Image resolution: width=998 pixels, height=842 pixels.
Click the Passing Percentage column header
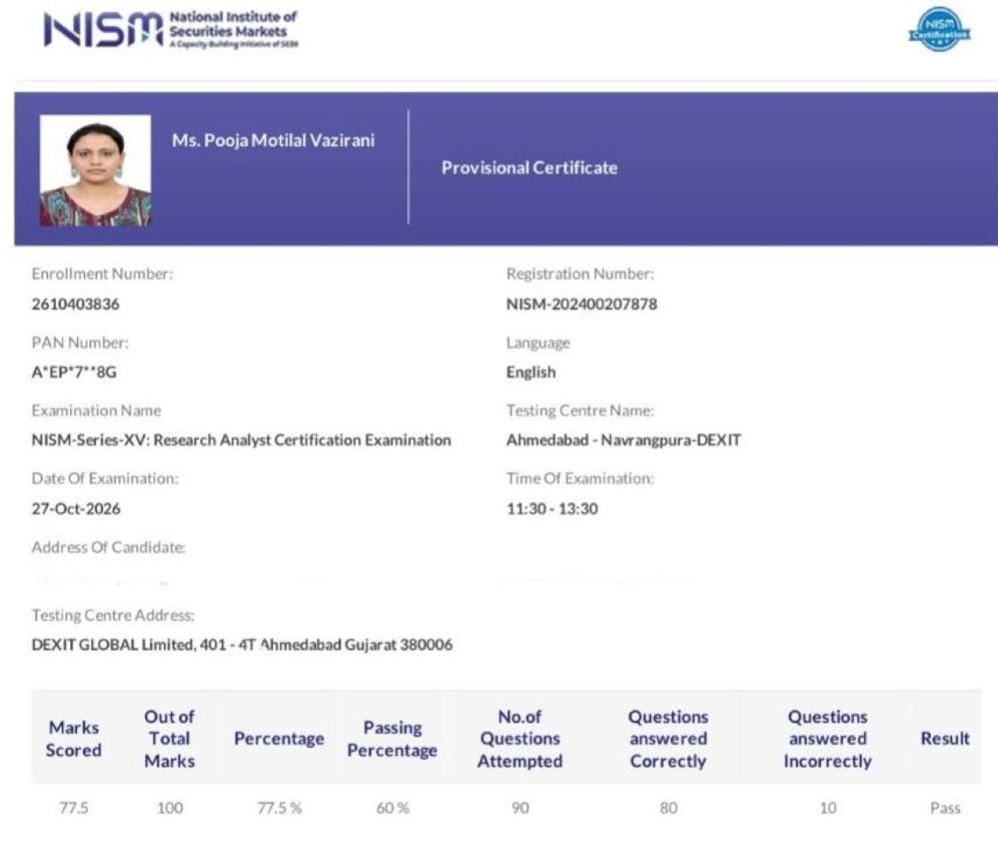coord(392,739)
